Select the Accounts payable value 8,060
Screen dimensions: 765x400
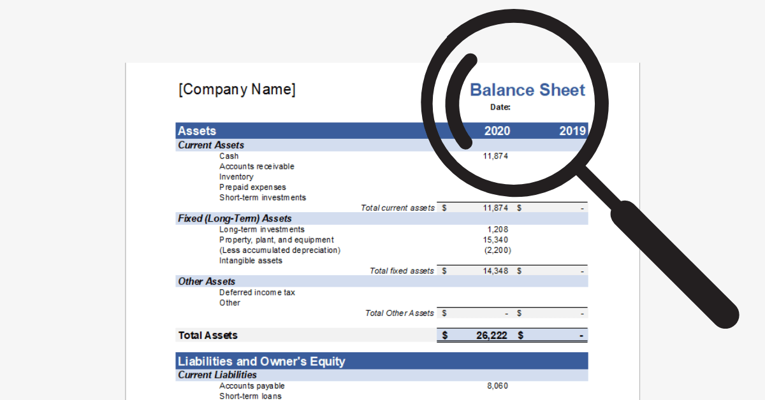pos(497,385)
